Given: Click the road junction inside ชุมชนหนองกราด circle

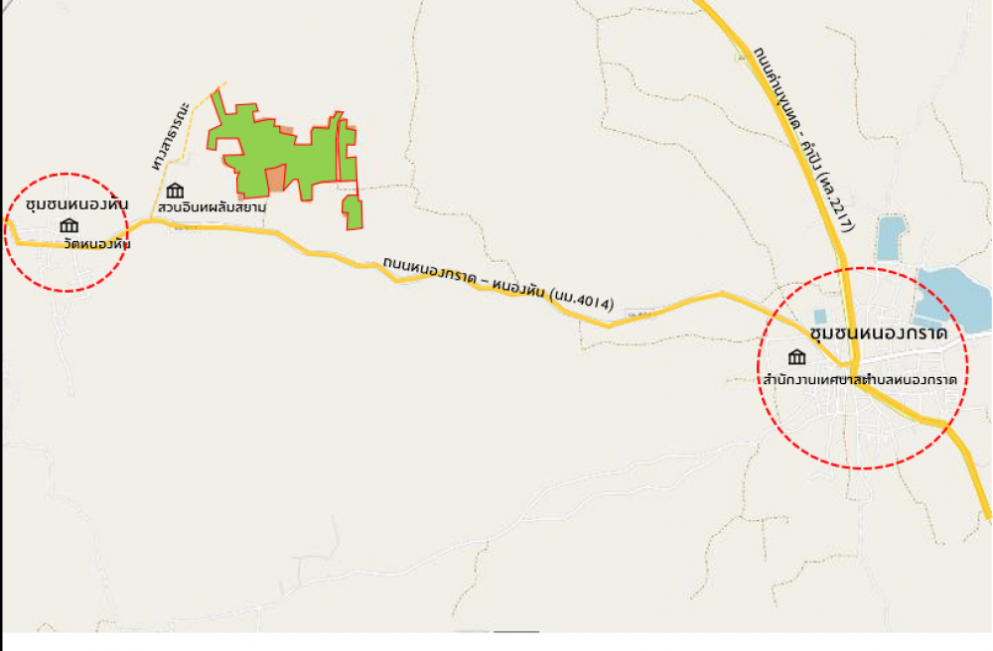Looking at the screenshot, I should [852, 365].
